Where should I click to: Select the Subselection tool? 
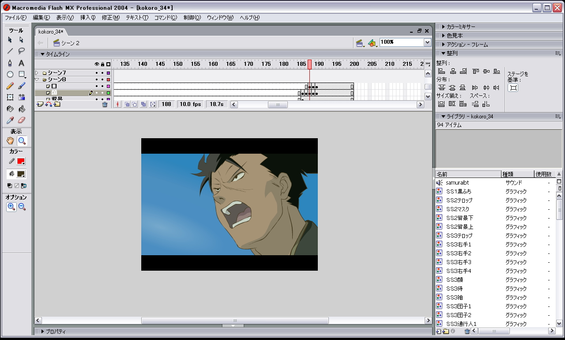[21, 40]
